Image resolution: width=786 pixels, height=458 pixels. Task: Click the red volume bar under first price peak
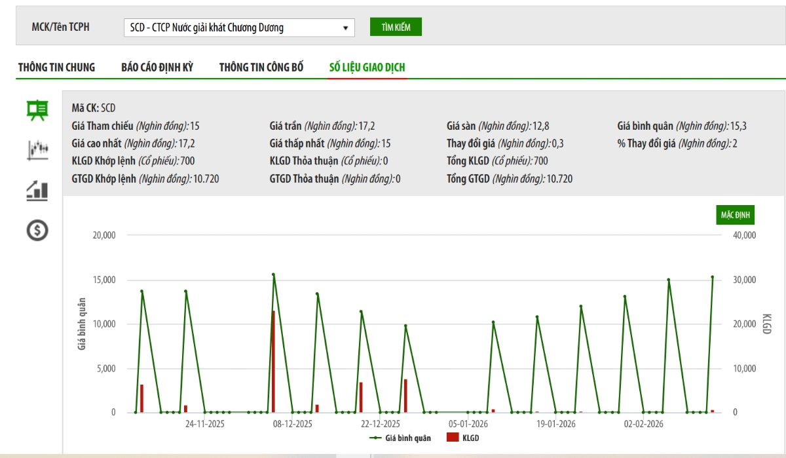pos(141,398)
